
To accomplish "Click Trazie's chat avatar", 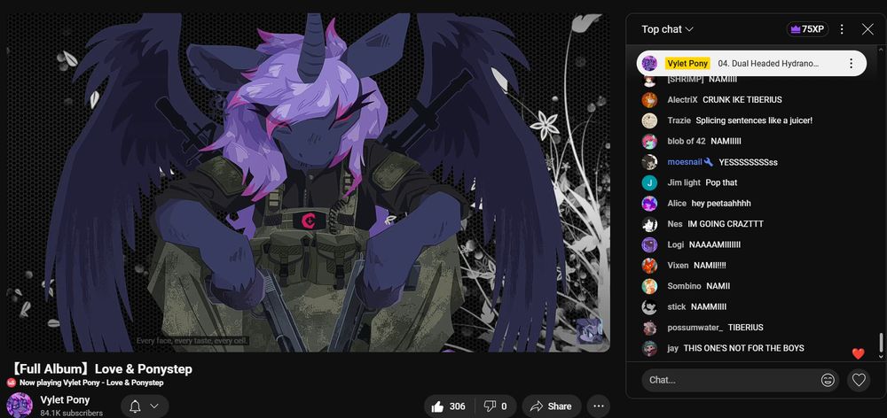I will pyautogui.click(x=649, y=120).
